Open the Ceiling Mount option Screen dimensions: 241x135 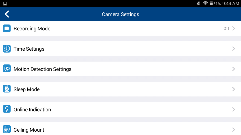(x=120, y=129)
